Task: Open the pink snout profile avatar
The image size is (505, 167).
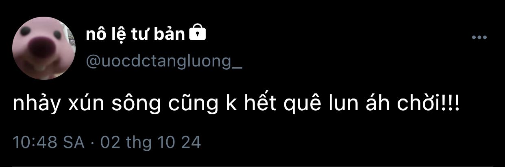Action: point(44,49)
